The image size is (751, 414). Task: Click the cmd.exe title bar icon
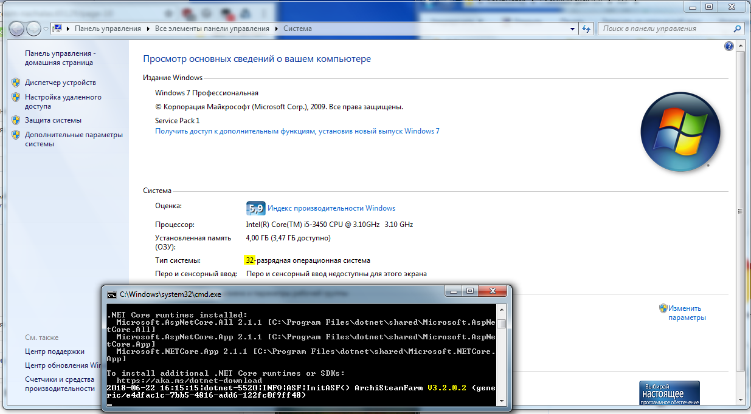[111, 294]
